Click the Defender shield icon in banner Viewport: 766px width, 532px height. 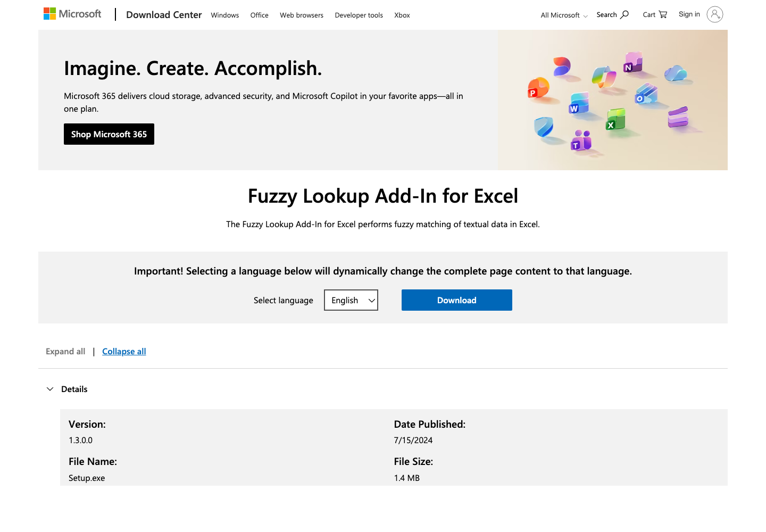pos(544,127)
